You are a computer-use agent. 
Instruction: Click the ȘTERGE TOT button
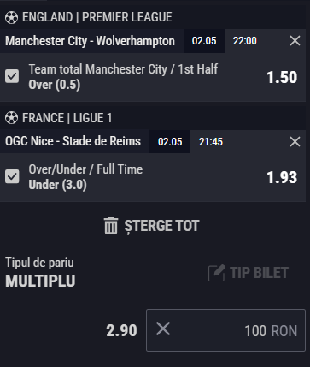[x=152, y=226]
